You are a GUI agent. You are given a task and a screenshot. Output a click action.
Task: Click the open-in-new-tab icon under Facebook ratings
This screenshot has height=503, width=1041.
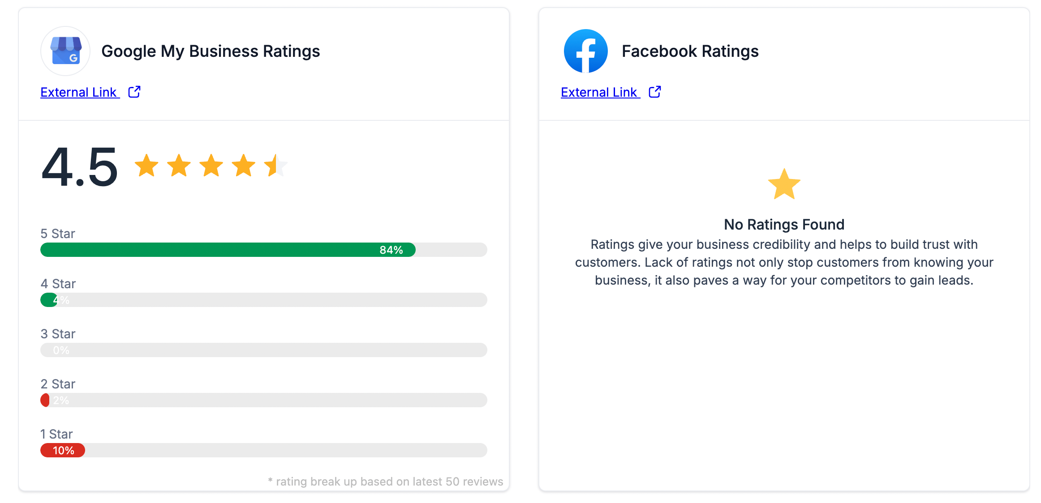coord(655,92)
